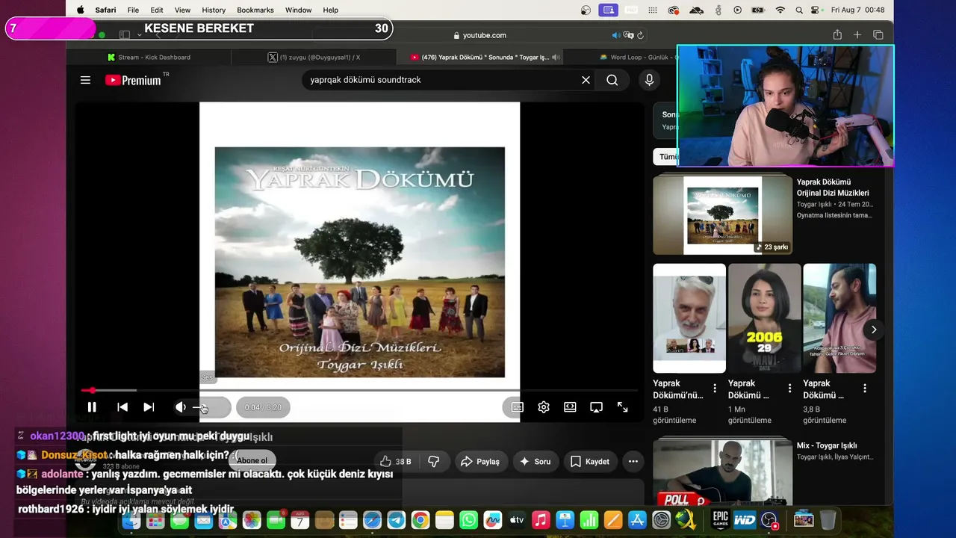This screenshot has height=538, width=956.
Task: Like the video with thumbs up
Action: tap(394, 462)
